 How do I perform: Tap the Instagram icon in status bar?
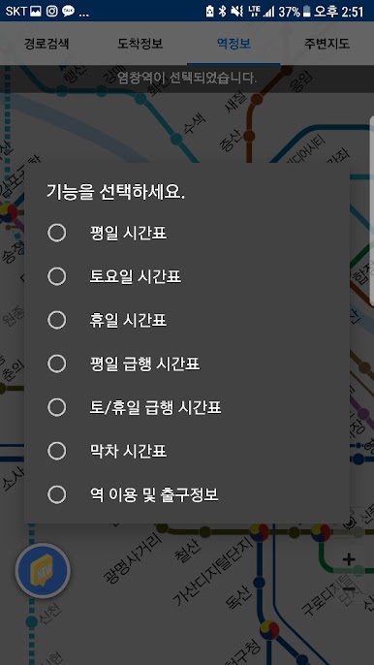(x=51, y=11)
